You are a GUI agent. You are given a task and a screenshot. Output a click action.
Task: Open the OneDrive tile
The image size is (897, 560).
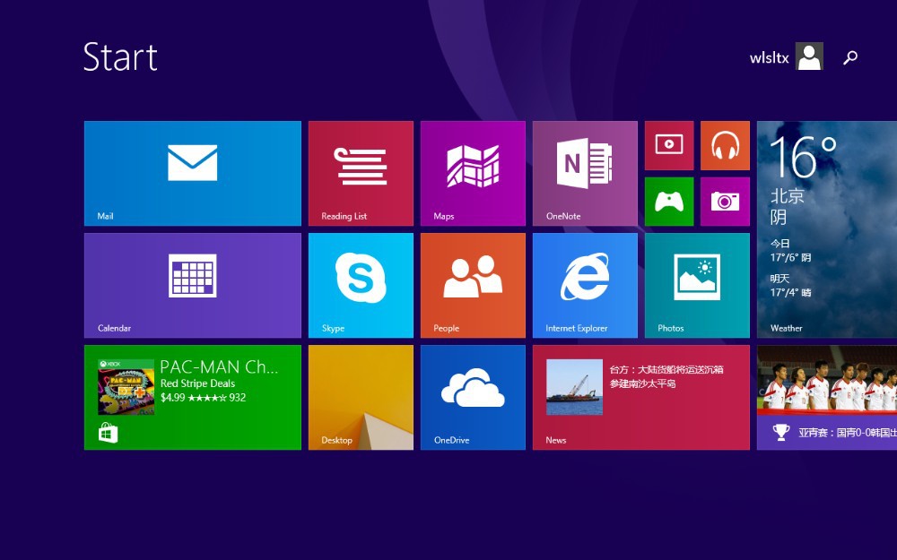coord(473,397)
